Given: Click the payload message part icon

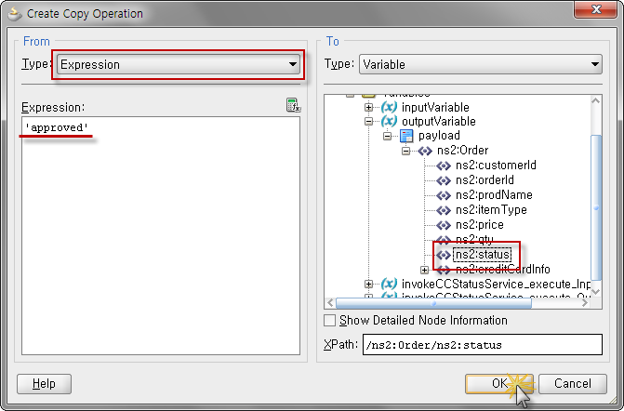Looking at the screenshot, I should point(406,136).
